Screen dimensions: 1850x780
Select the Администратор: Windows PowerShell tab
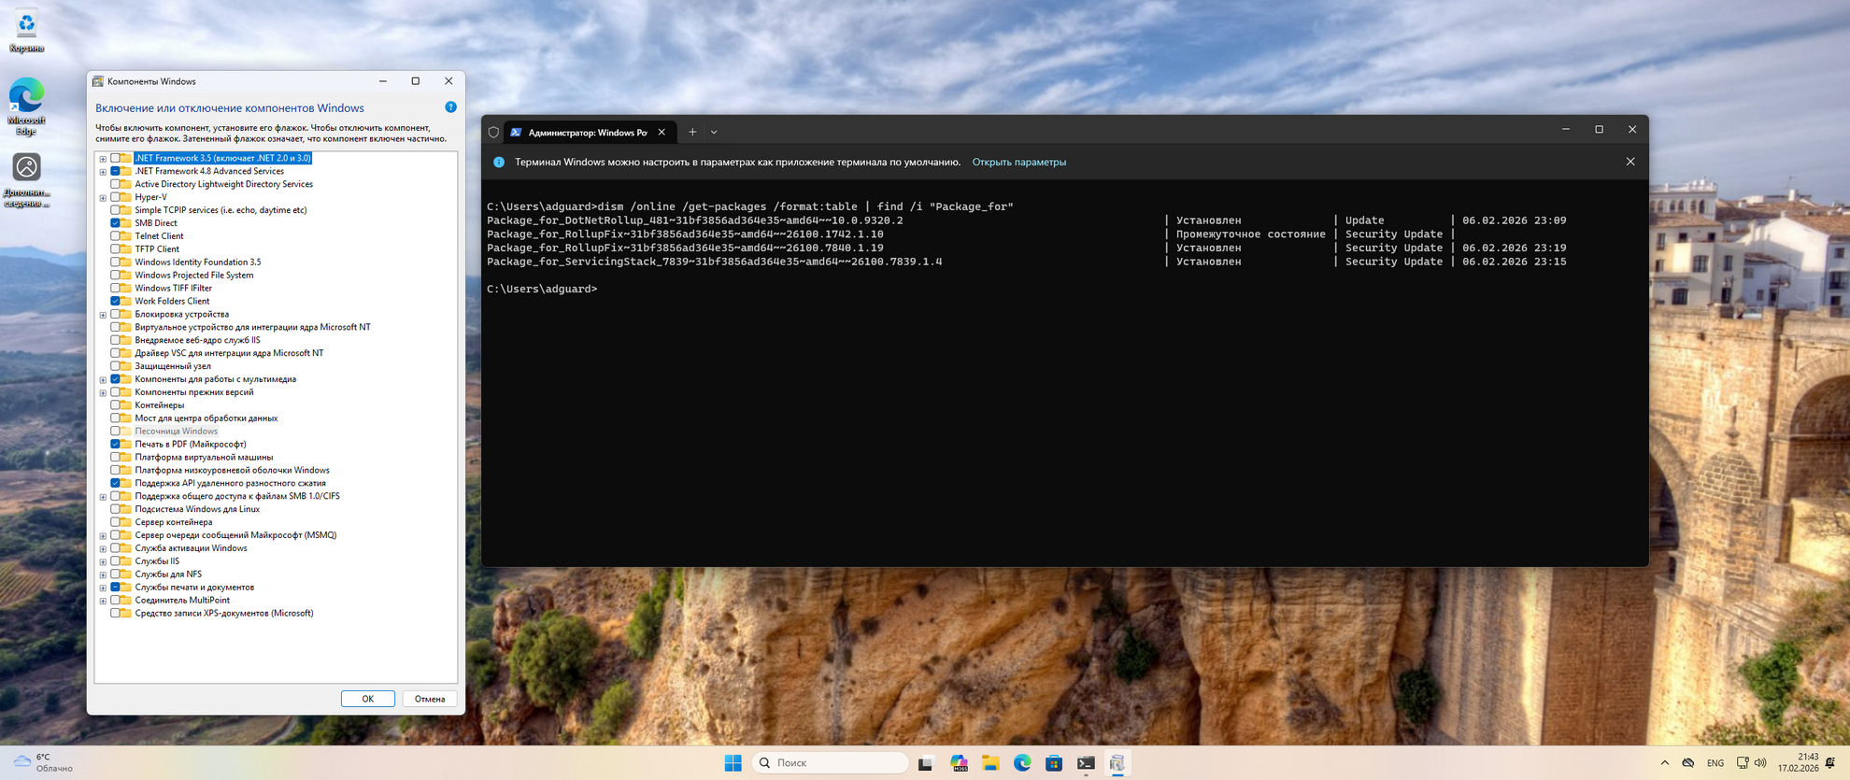pos(587,133)
